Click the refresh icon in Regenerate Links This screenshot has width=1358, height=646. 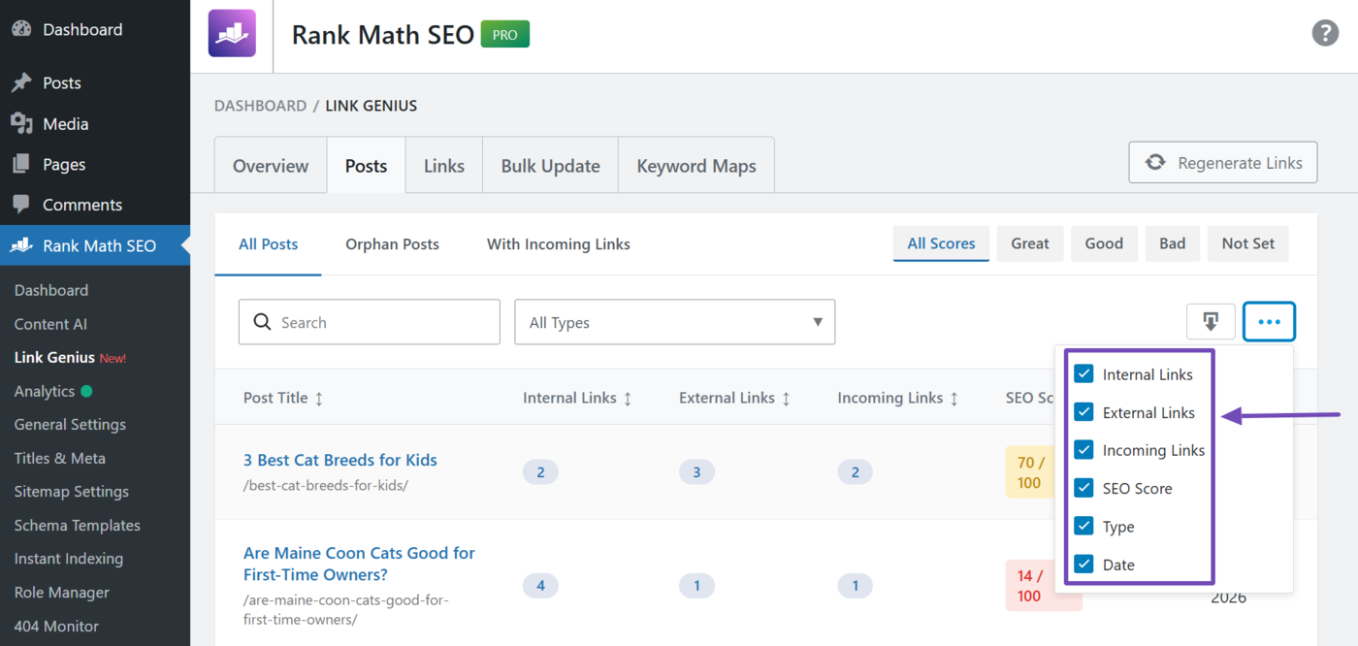click(x=1155, y=163)
